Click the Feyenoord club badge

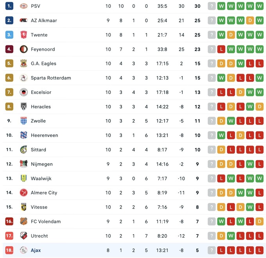(23, 49)
